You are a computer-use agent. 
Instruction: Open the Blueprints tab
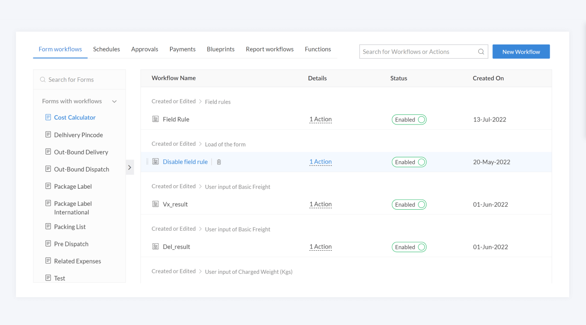tap(220, 49)
